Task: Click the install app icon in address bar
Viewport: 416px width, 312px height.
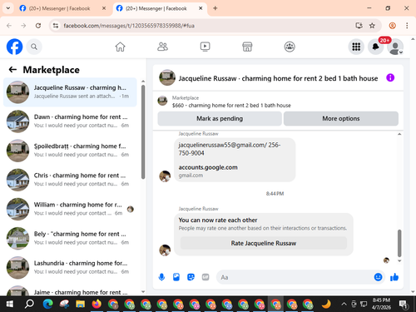Action: point(359,26)
